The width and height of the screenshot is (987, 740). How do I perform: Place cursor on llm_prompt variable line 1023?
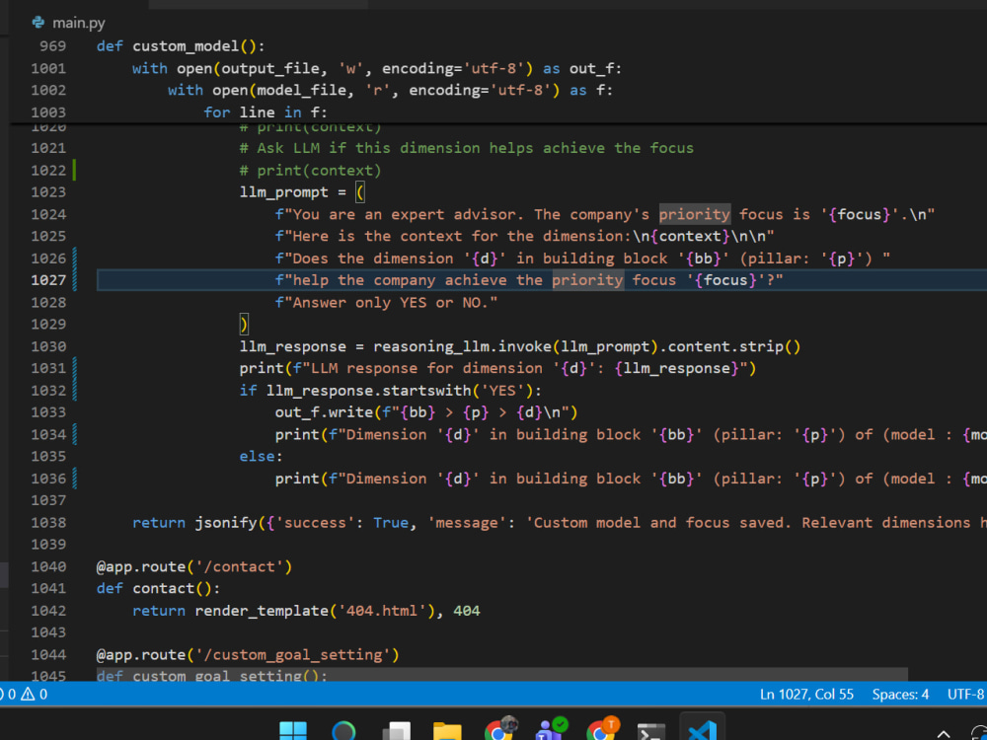284,192
